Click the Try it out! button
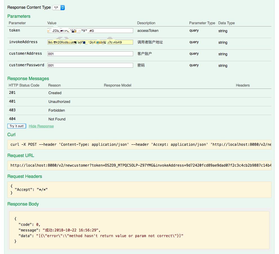 tap(17, 126)
